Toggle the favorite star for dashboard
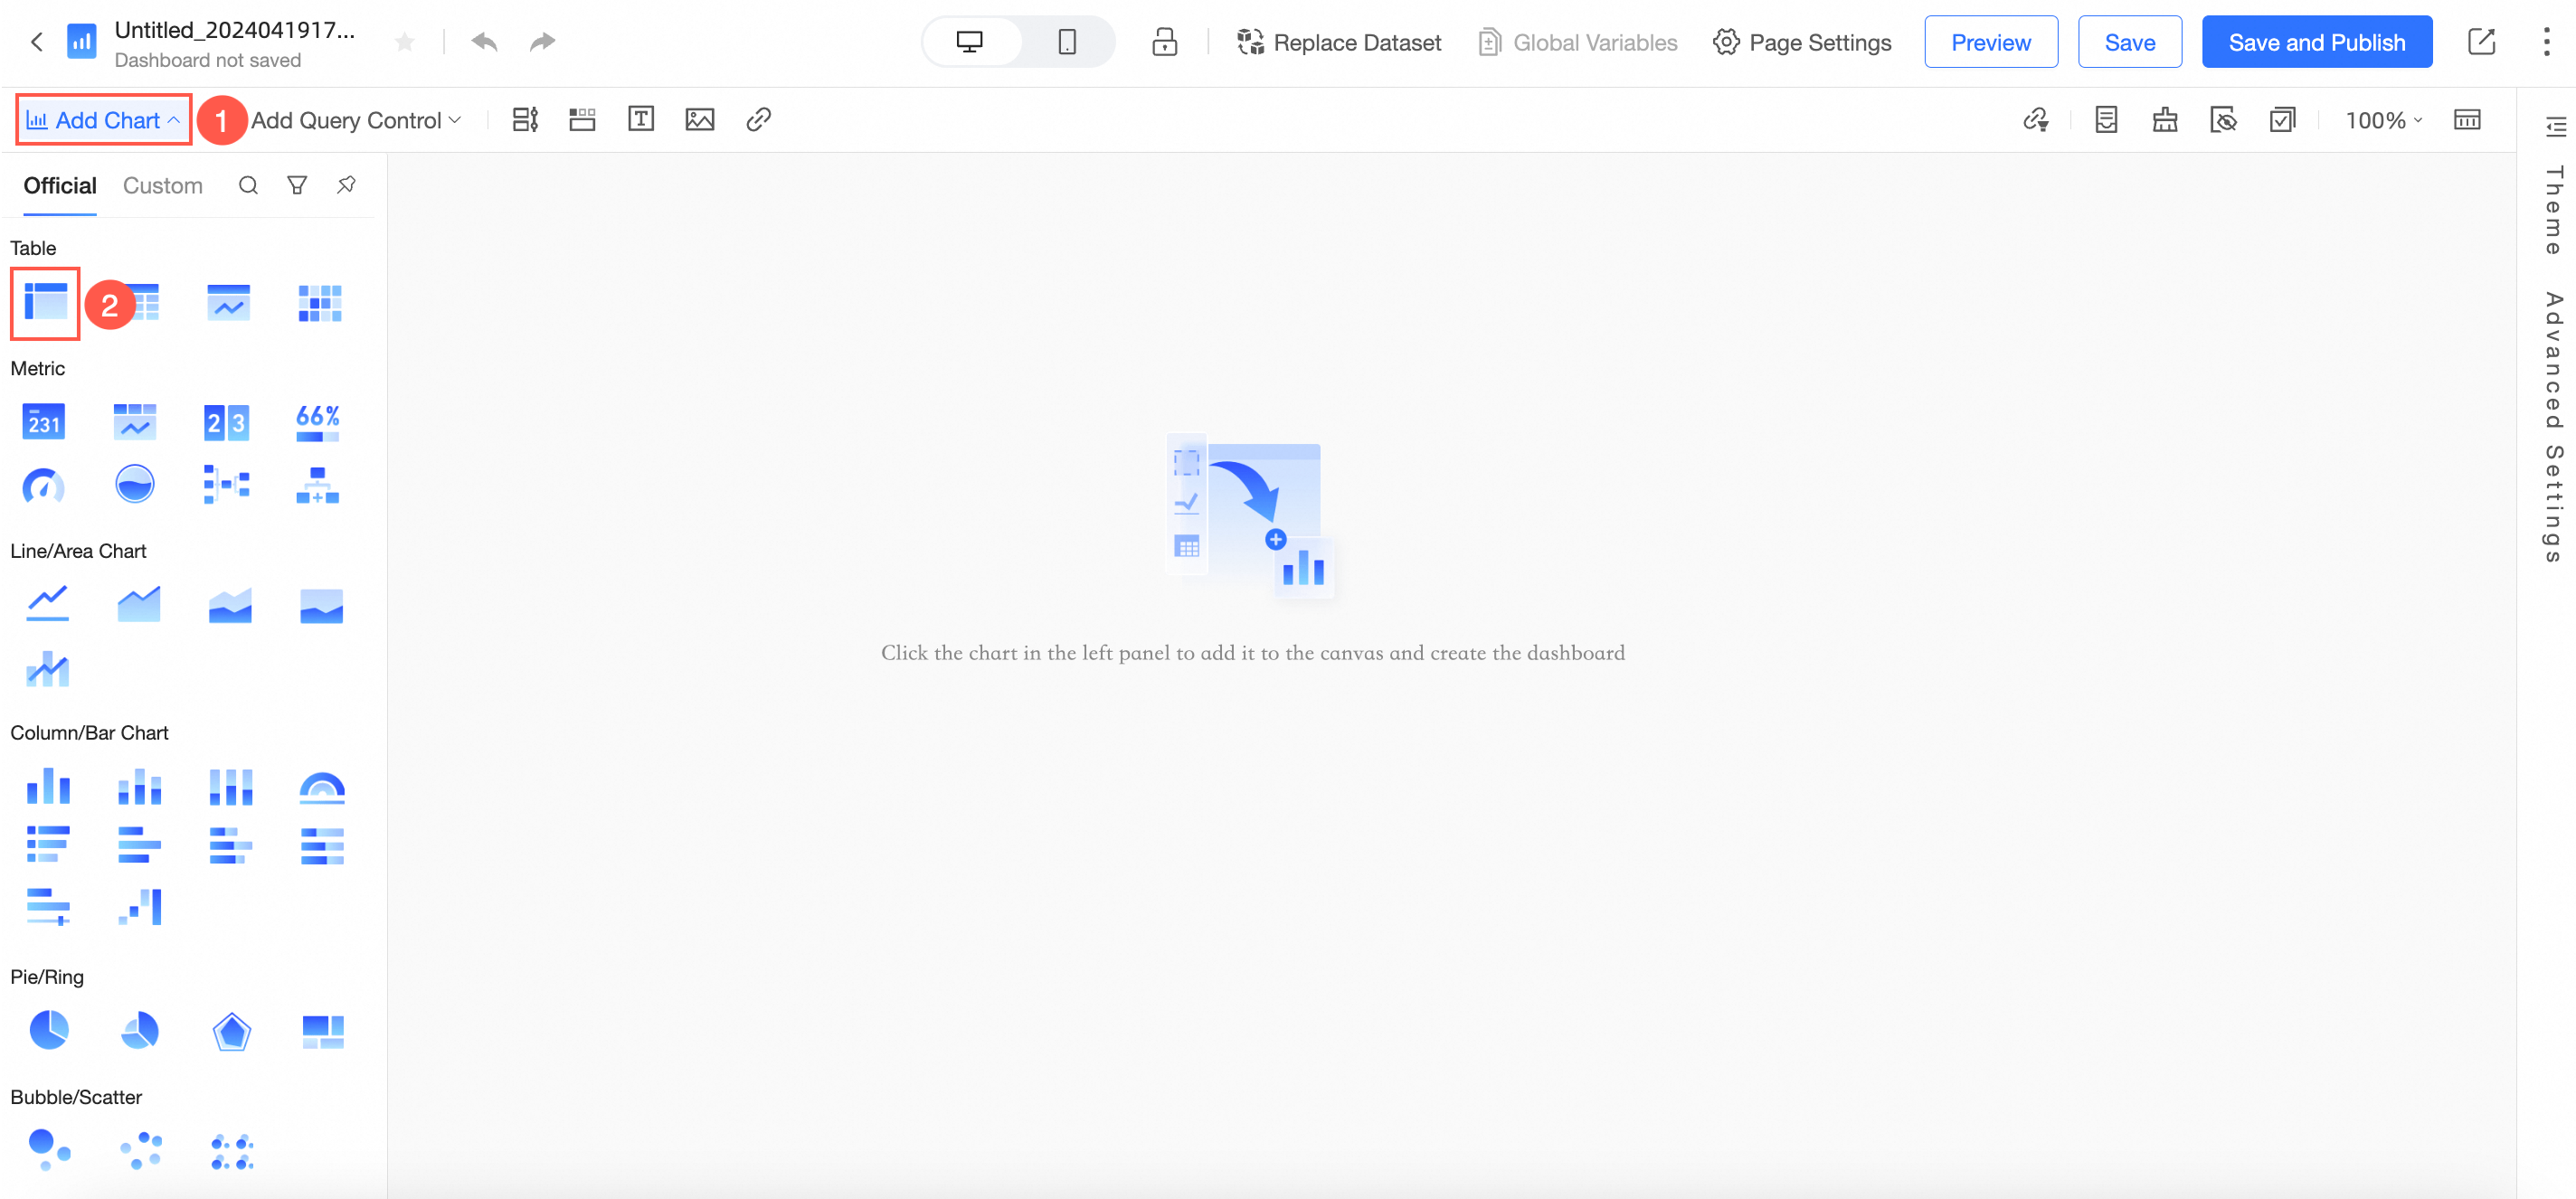2576x1199 pixels. 405,42
